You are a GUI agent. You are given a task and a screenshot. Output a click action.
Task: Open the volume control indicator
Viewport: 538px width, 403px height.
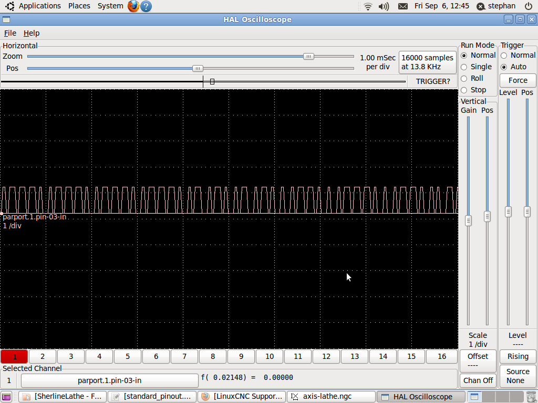(384, 6)
